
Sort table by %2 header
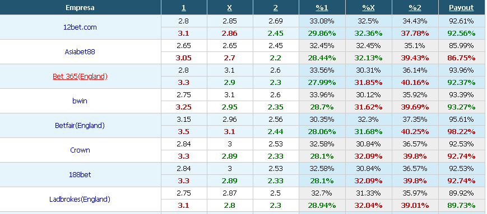[x=415, y=8]
